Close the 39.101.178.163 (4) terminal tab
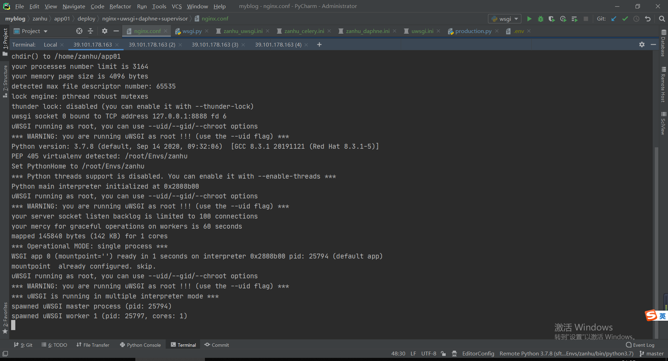 pyautogui.click(x=306, y=45)
